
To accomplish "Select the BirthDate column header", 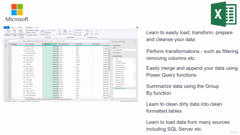I will point(51,44).
